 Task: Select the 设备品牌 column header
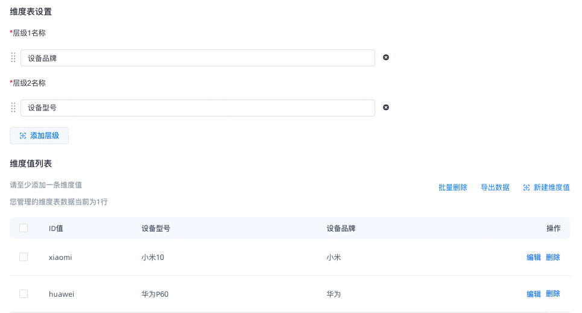coord(341,229)
